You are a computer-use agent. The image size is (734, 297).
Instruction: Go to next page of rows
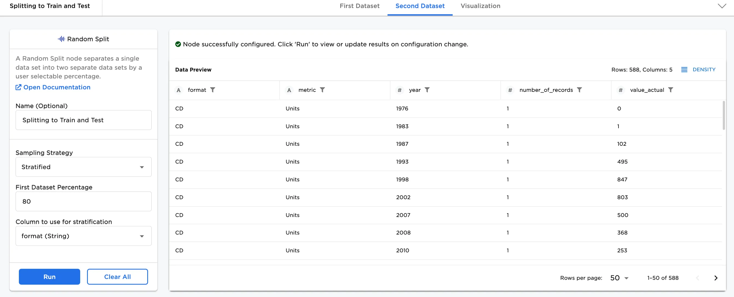(x=715, y=278)
